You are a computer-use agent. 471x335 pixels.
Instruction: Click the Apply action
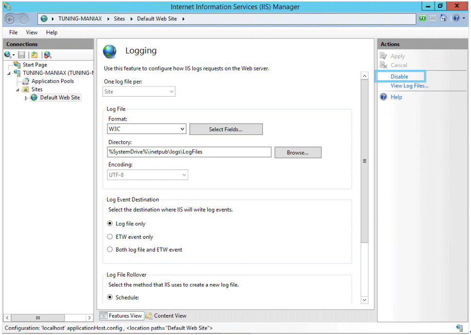click(397, 56)
